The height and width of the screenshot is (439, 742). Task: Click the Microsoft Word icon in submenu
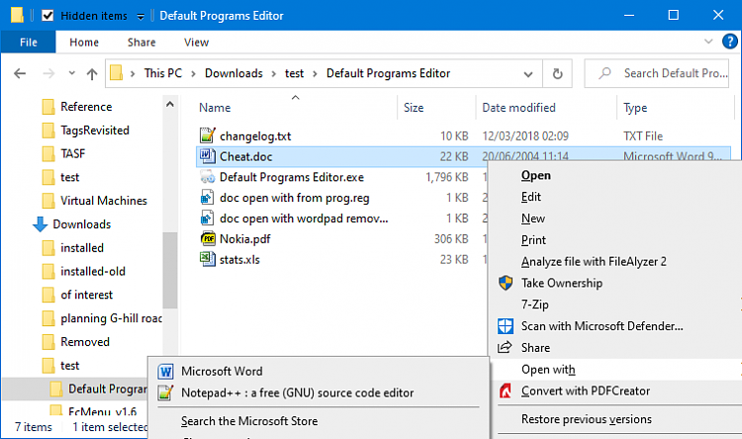pos(163,371)
